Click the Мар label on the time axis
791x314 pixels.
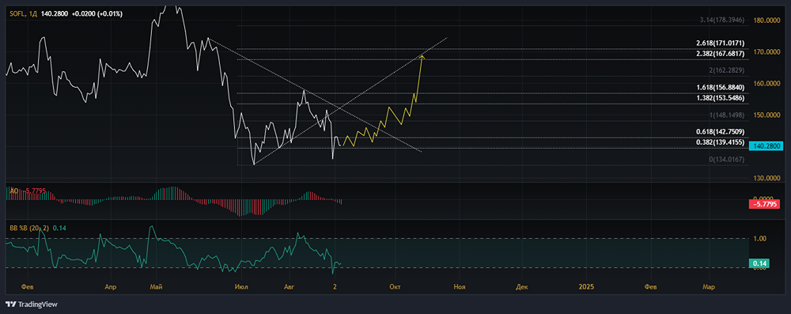709,287
